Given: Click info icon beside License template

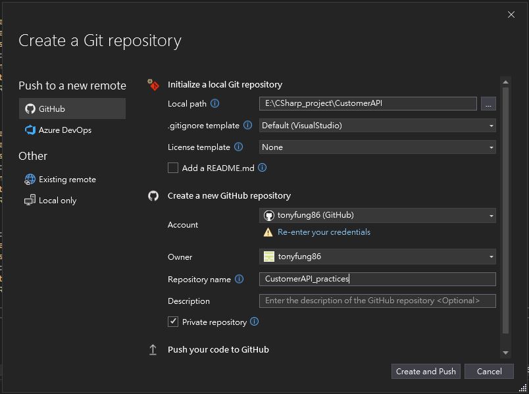Looking at the screenshot, I should (238, 147).
